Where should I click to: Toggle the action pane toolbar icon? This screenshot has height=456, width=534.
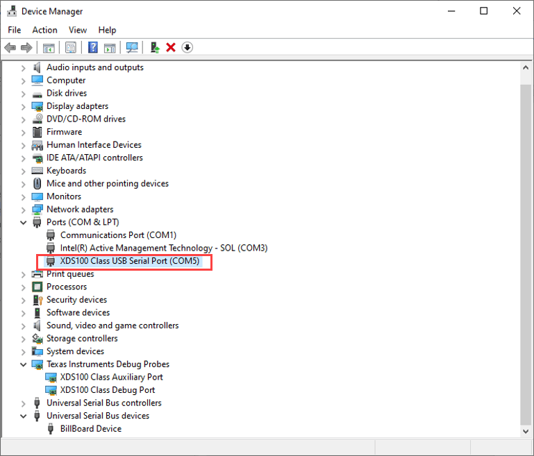(110, 48)
